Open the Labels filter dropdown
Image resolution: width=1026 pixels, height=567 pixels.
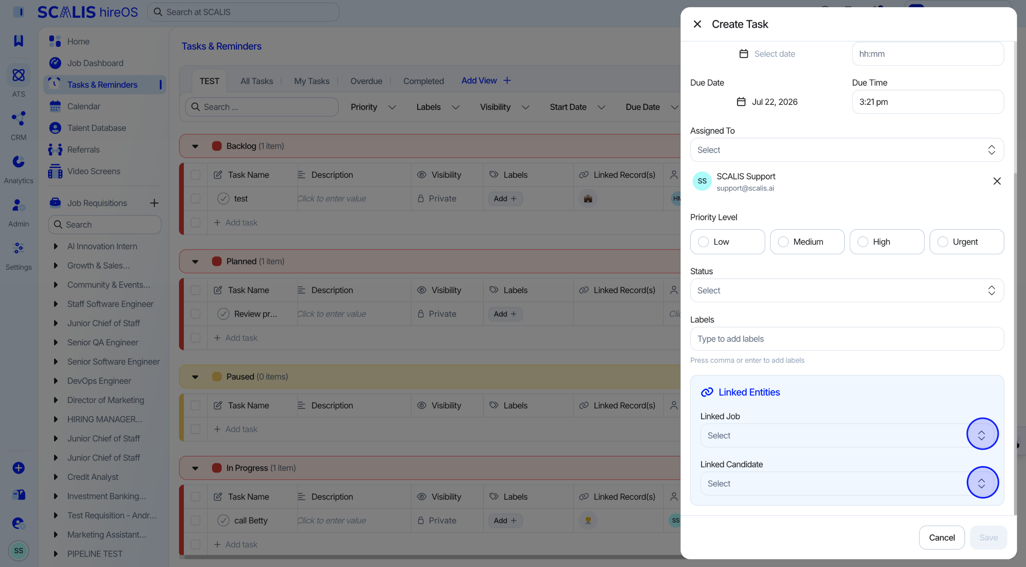point(437,107)
